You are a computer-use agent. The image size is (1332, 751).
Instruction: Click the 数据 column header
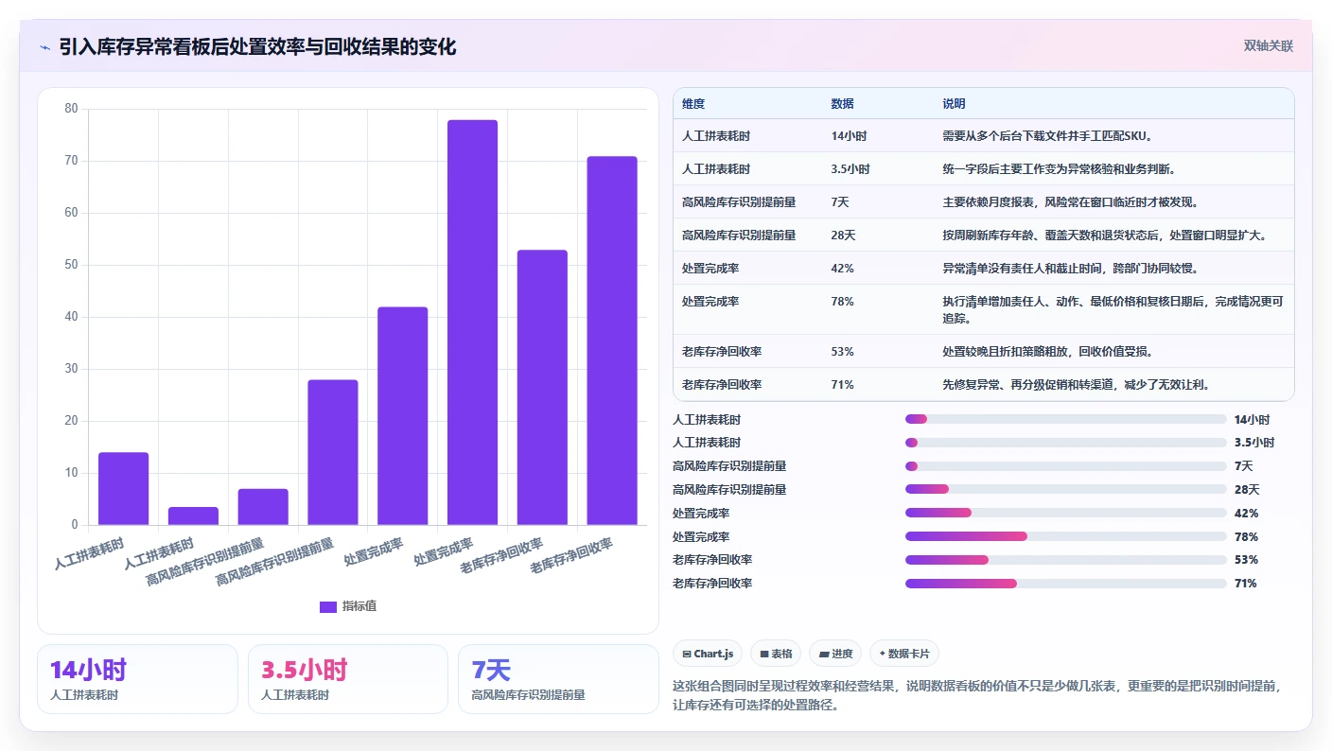(843, 104)
